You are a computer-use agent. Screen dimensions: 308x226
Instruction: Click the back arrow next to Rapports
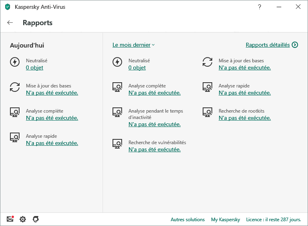(10, 23)
